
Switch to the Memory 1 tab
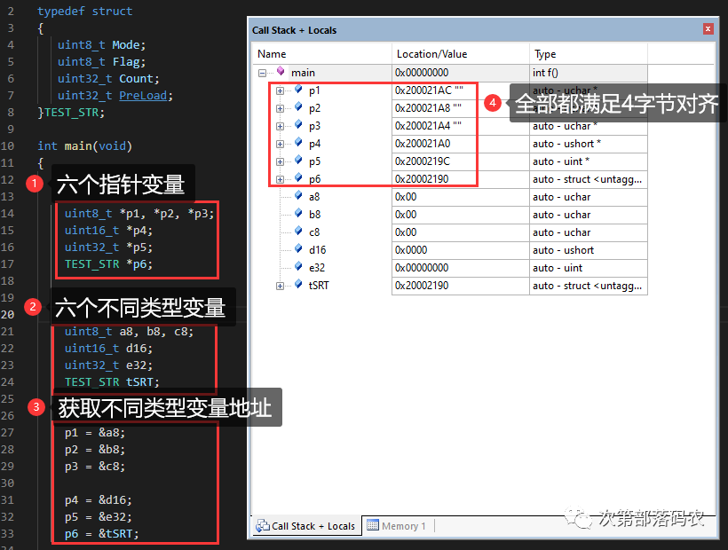[397, 526]
